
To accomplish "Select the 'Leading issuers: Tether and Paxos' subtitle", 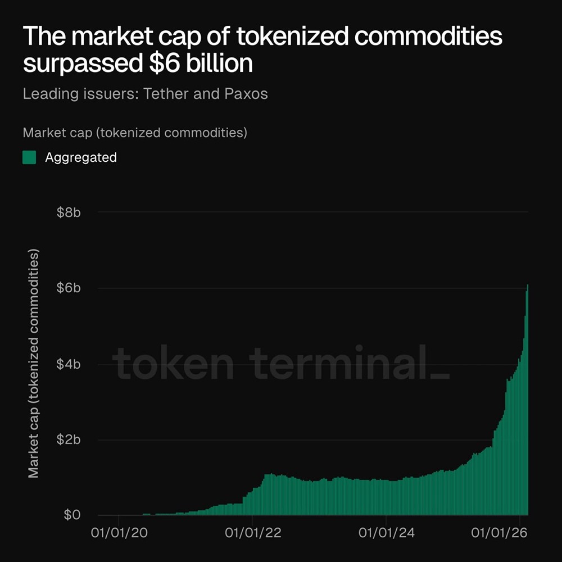I will [x=145, y=93].
